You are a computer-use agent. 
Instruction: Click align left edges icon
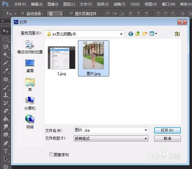point(131,13)
